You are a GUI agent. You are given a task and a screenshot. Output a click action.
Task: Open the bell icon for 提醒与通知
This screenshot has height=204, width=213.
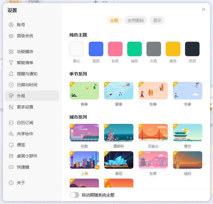coord(11,74)
